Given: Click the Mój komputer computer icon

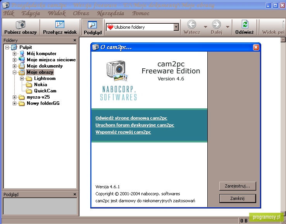Looking at the screenshot, I should [22, 54].
